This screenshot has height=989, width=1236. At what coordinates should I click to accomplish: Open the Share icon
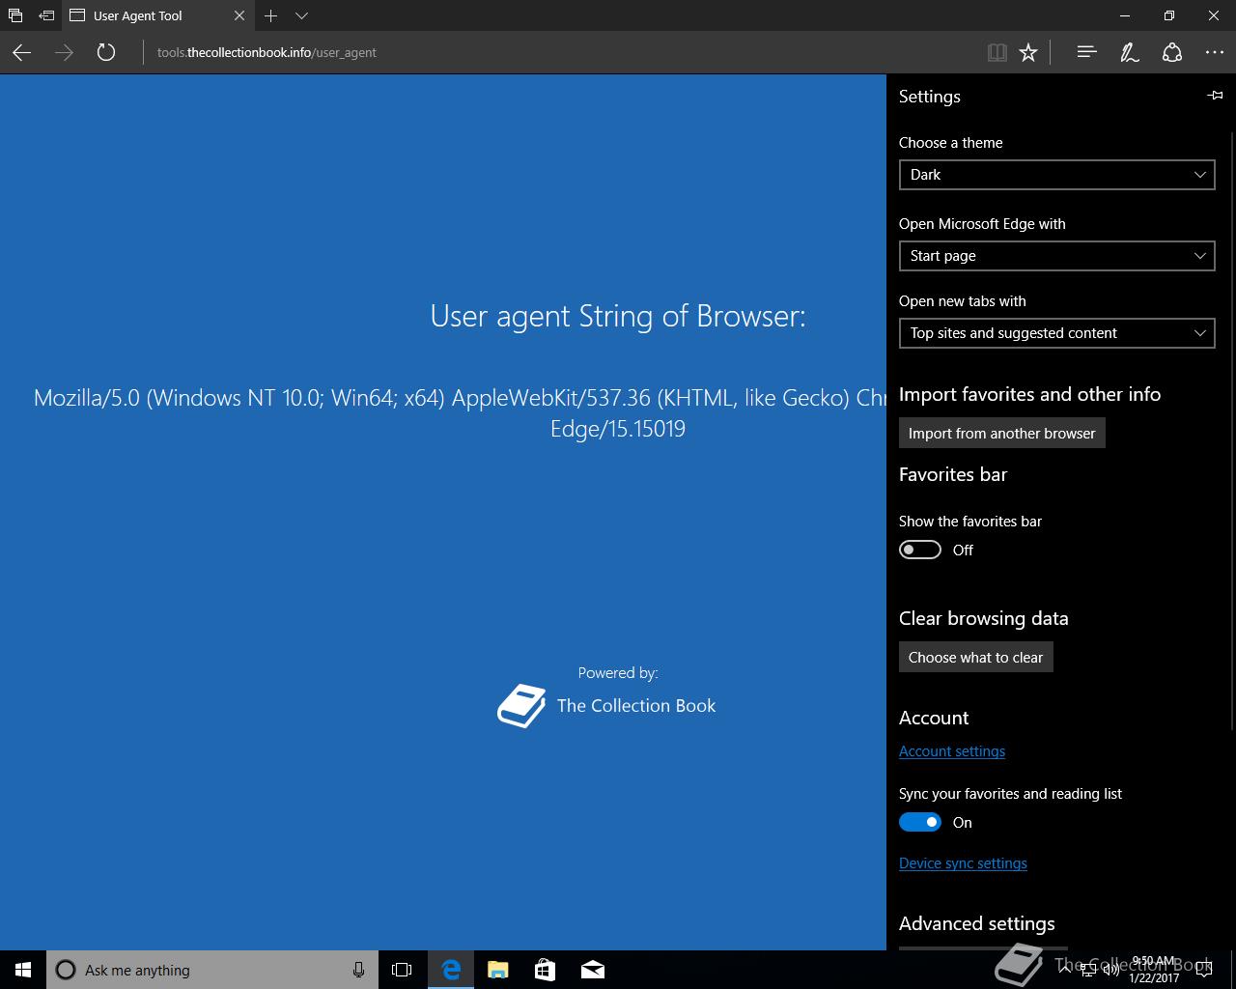pyautogui.click(x=1171, y=53)
